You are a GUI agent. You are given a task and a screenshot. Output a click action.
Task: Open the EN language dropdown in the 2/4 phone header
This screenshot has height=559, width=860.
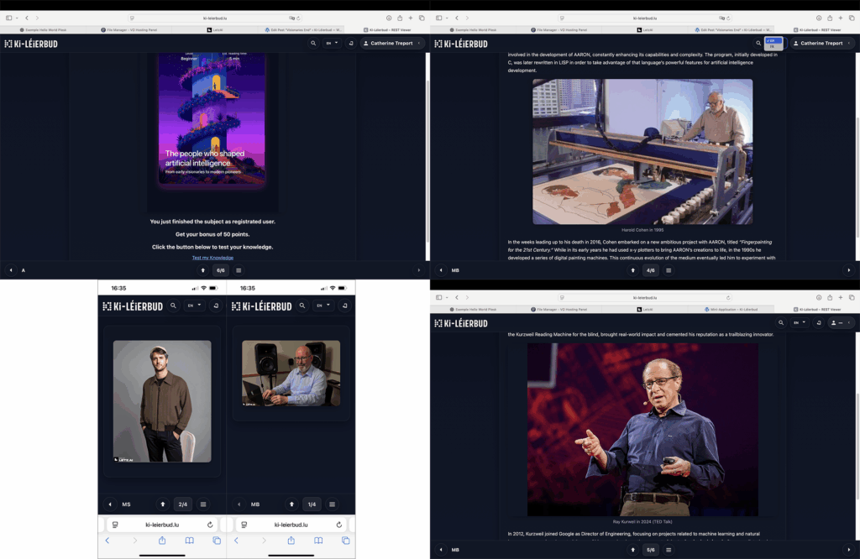point(194,306)
